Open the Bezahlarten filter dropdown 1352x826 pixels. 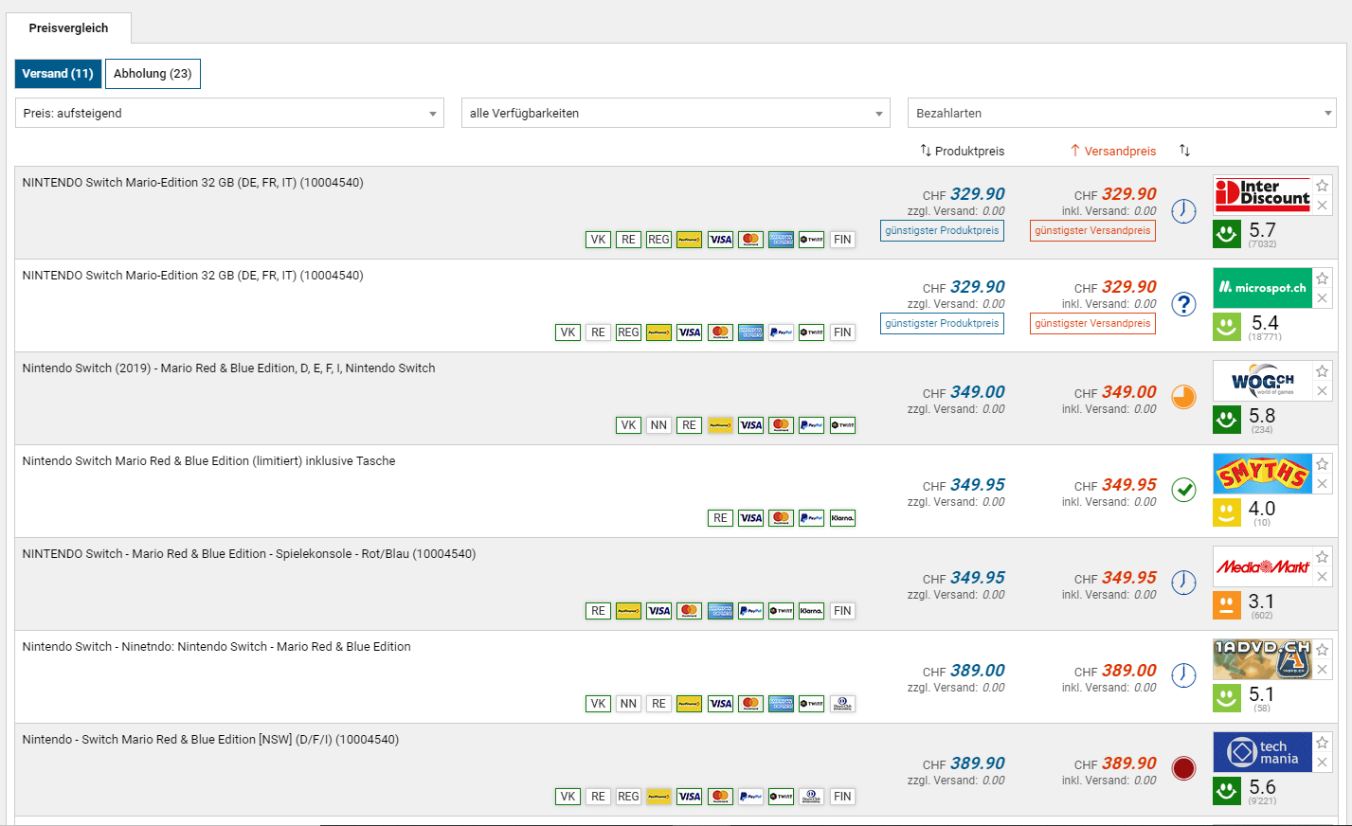[x=1122, y=113]
